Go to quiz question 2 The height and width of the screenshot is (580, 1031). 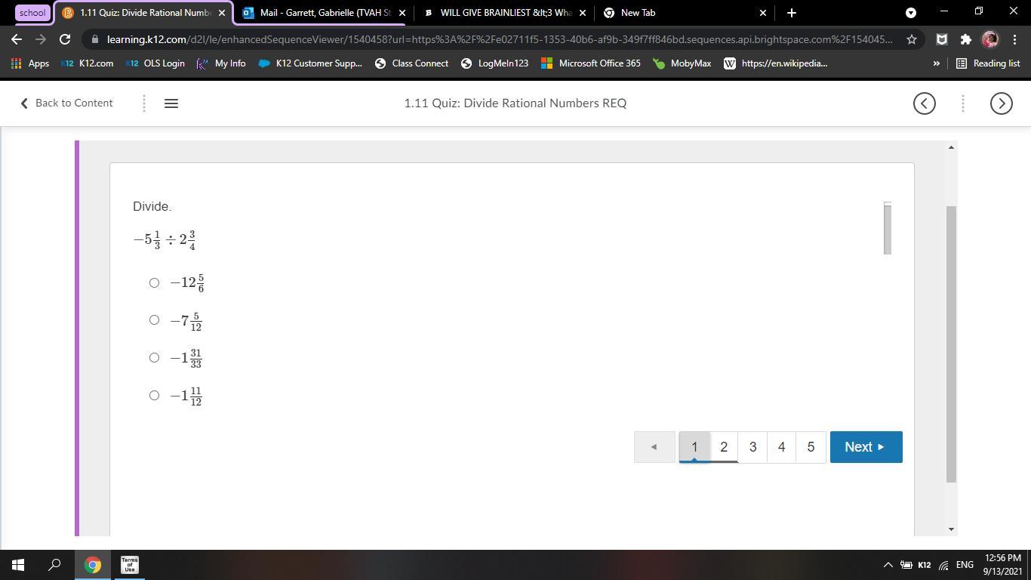[x=723, y=447]
